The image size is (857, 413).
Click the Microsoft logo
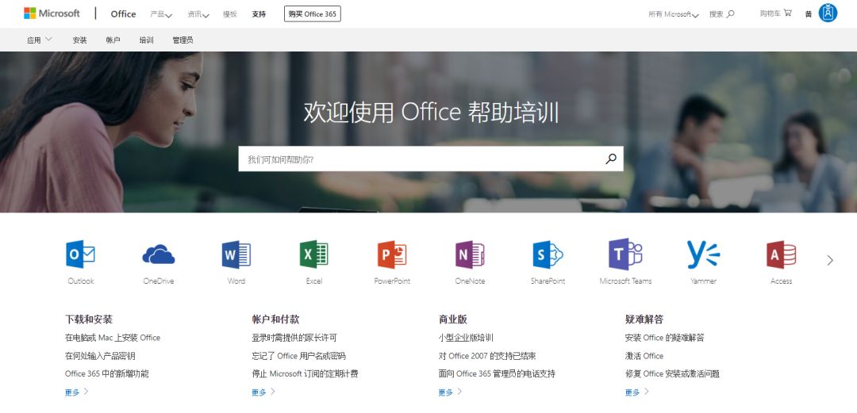[x=52, y=13]
